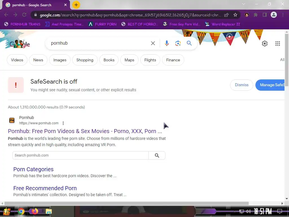
Task: Reload the page with the refresh icon
Action: [x=24, y=15]
